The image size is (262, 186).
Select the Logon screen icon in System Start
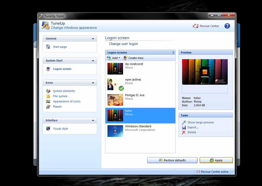[x=48, y=69]
